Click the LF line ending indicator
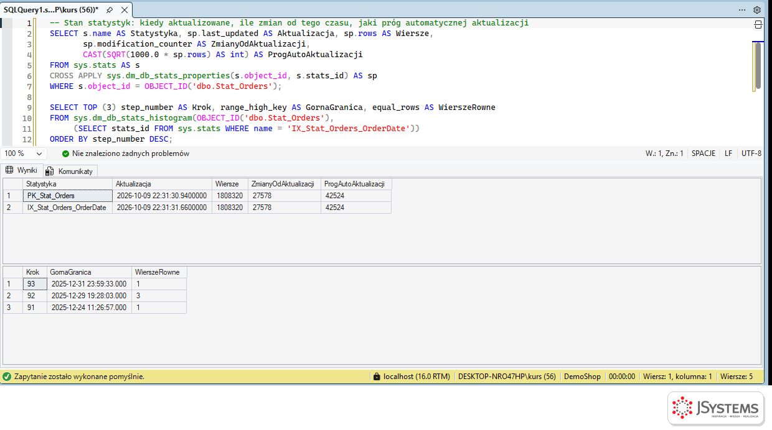772x430 pixels. [728, 153]
